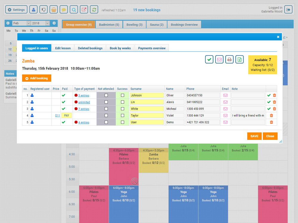
Task: Click inside the Note field for Micheal White
Action: click(248, 109)
